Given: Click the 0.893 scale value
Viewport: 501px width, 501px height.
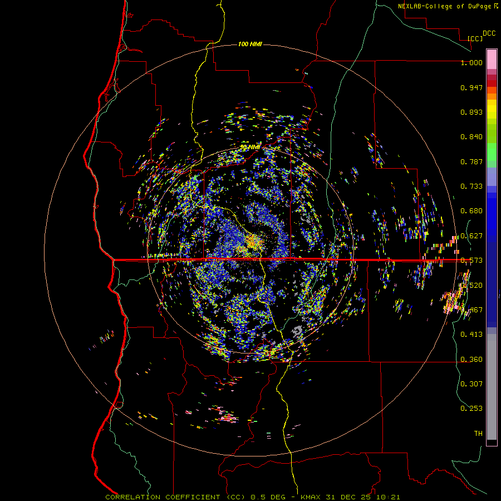Looking at the screenshot, I should tap(471, 112).
